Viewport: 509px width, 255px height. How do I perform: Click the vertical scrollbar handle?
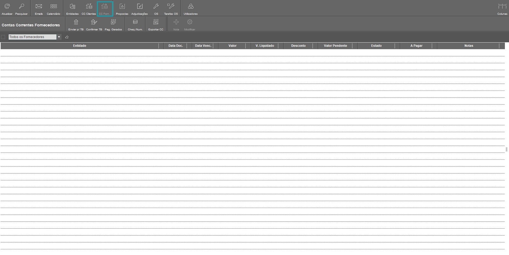pos(506,149)
